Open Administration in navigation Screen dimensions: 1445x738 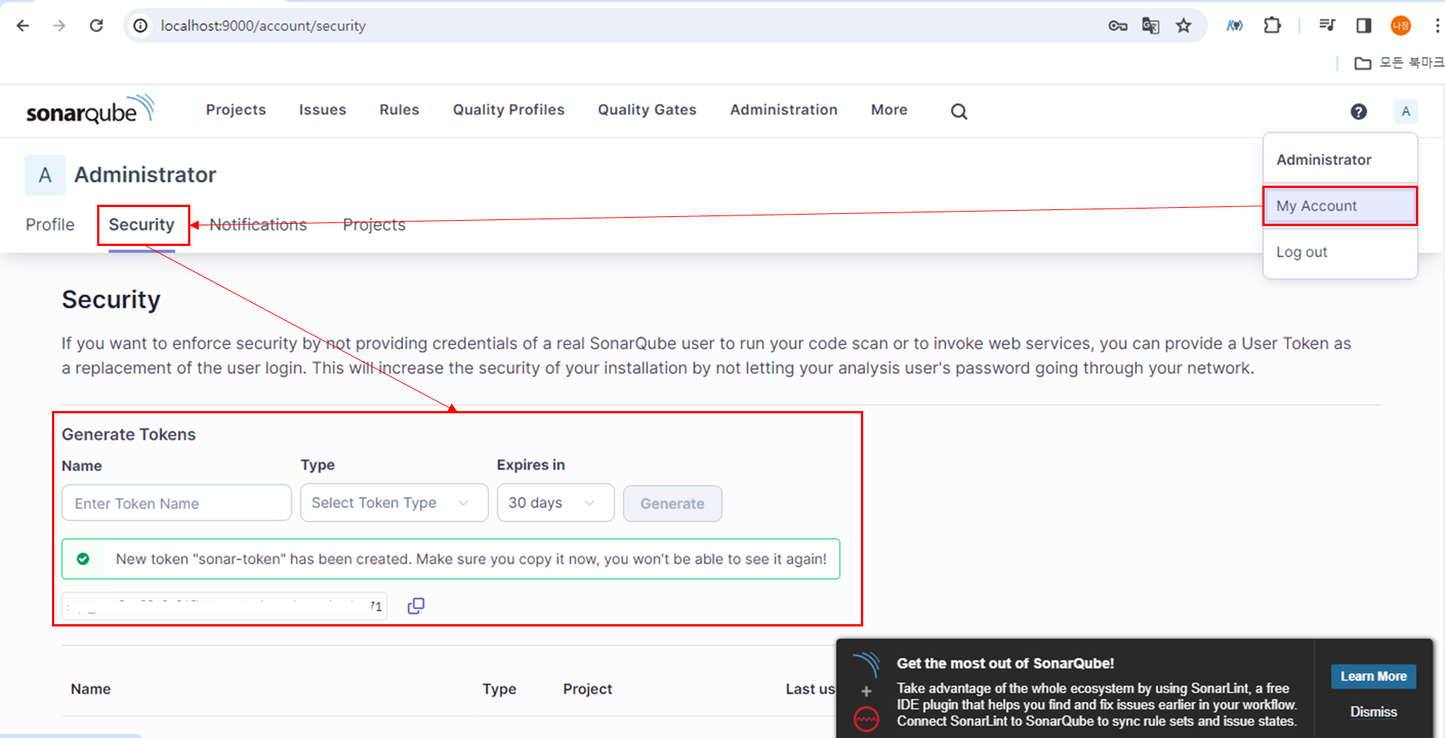click(784, 110)
